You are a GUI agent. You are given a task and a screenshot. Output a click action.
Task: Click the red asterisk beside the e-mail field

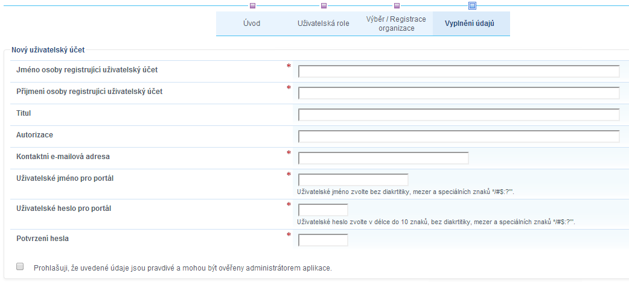(x=289, y=153)
